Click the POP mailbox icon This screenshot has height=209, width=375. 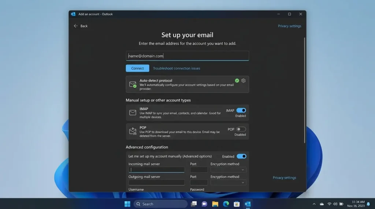point(133,131)
